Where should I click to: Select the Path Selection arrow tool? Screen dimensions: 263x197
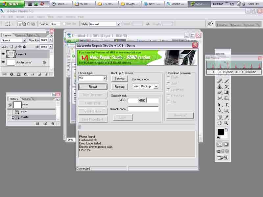pos(220,105)
